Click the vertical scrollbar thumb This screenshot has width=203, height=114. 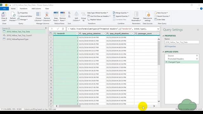pyautogui.click(x=159, y=53)
